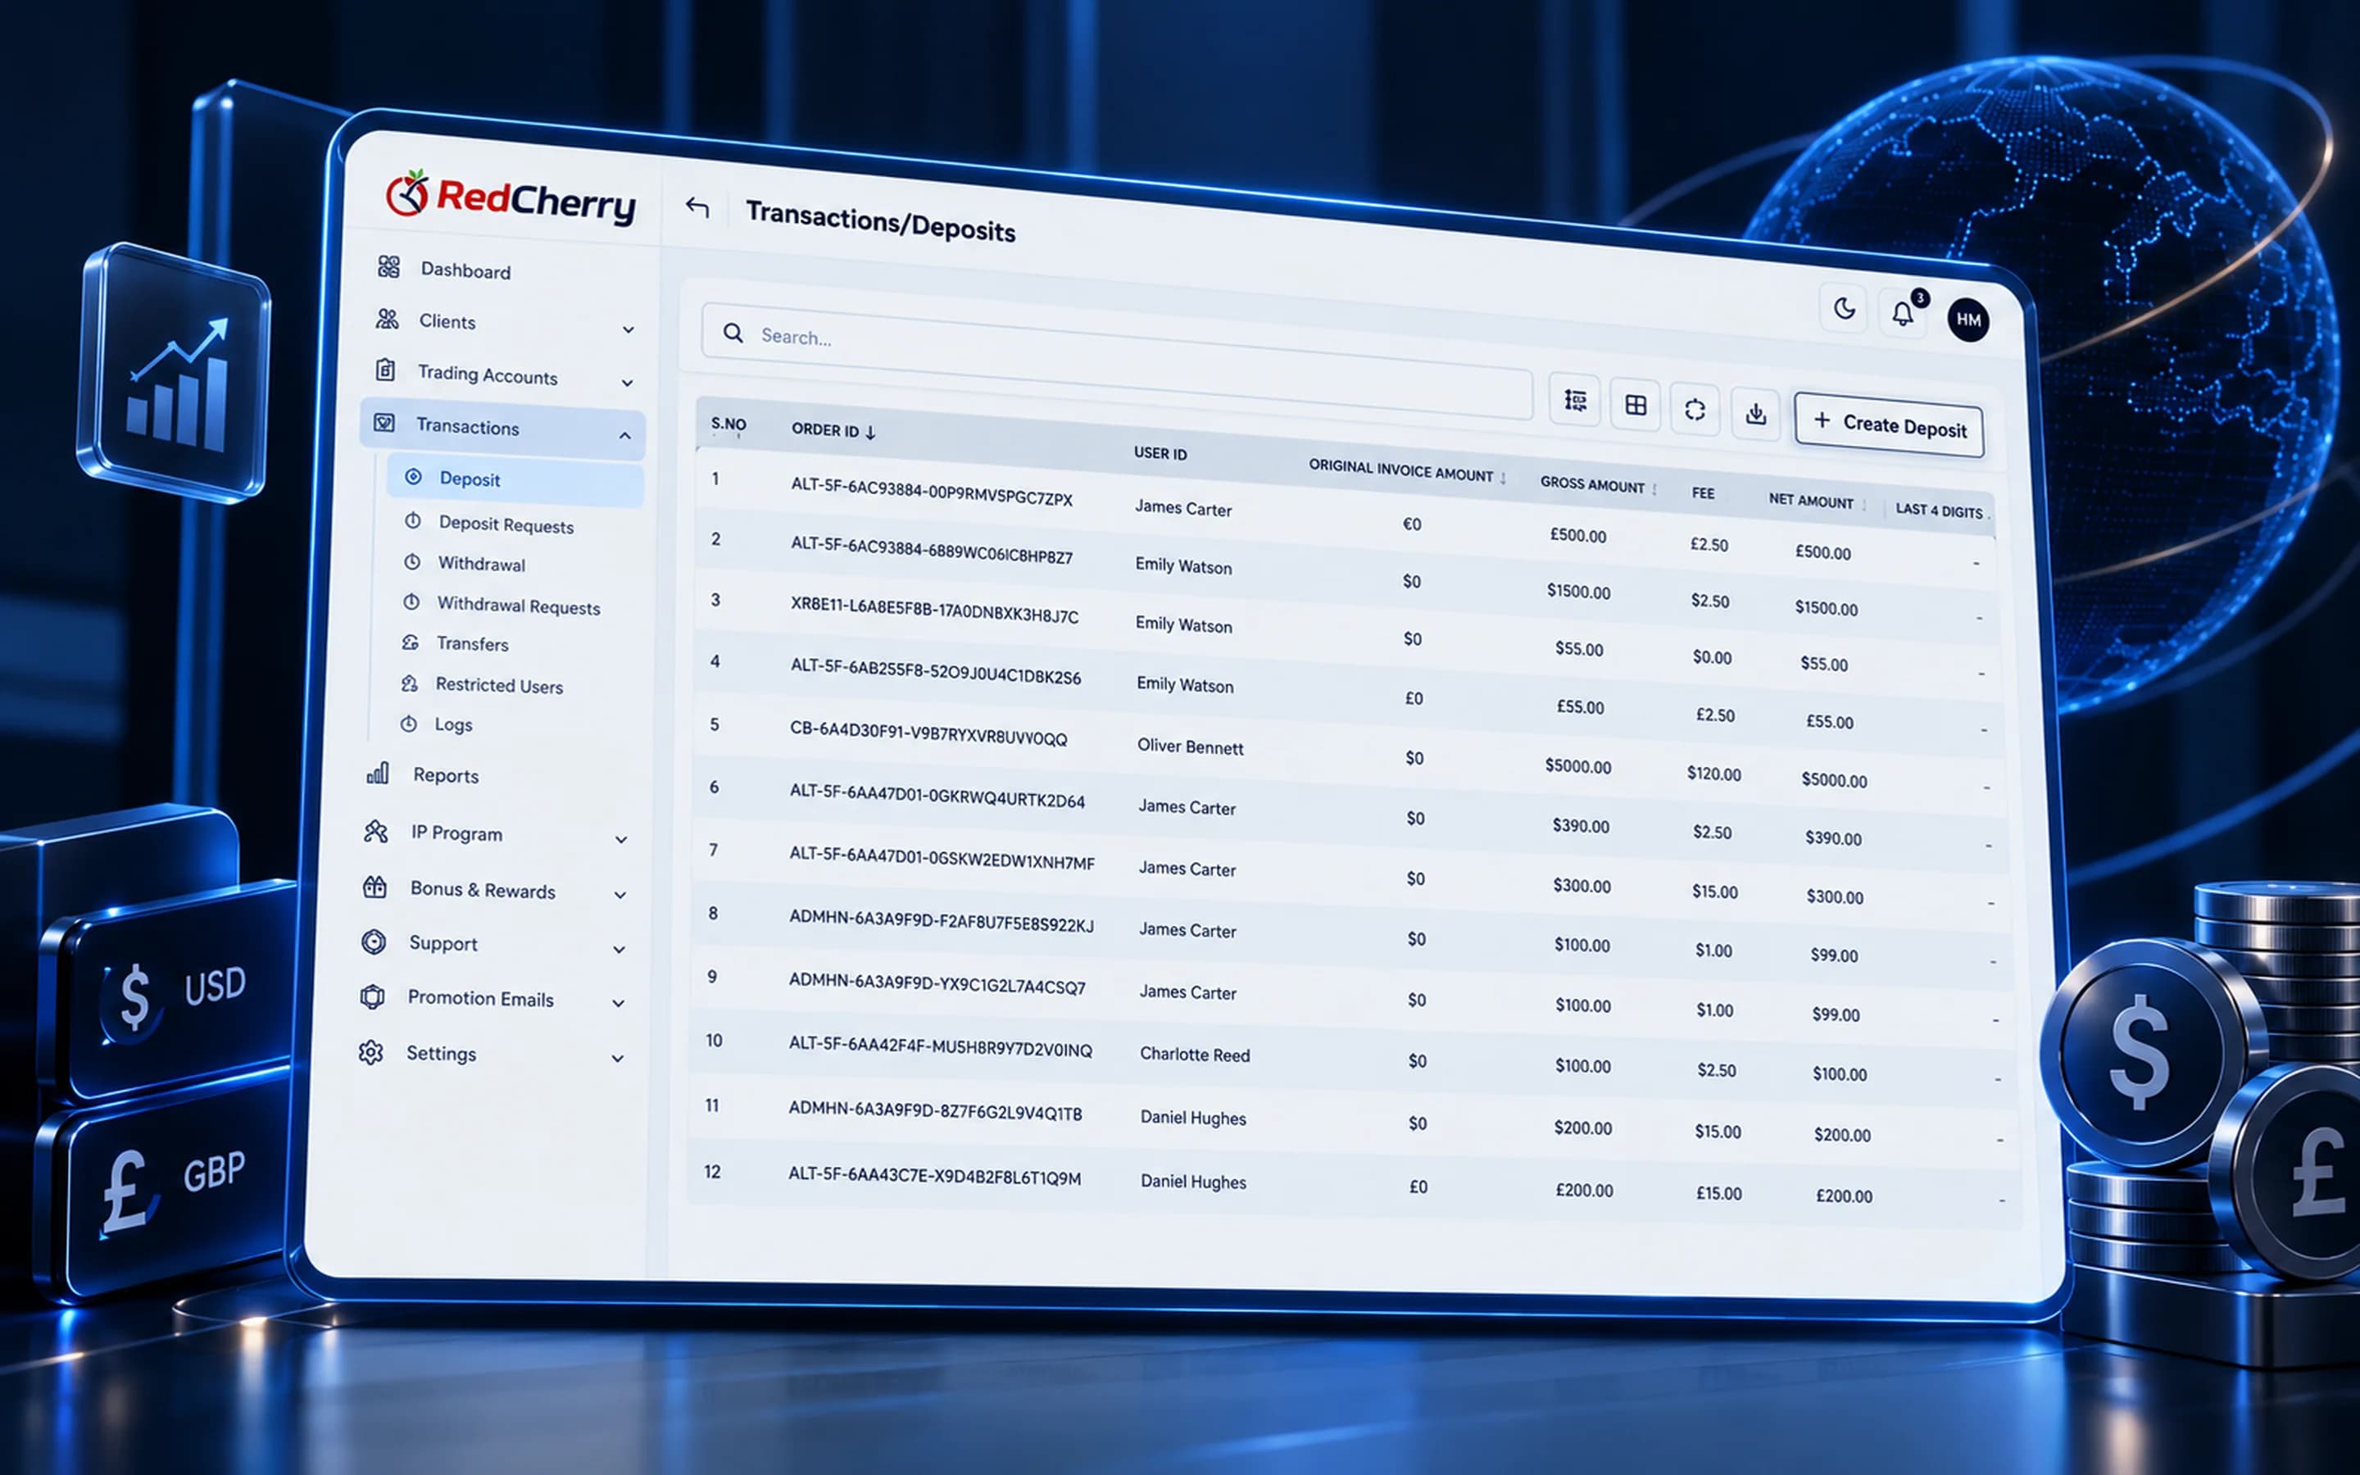Click the search magnifier icon
Screen dimensions: 2360x1475
(733, 333)
